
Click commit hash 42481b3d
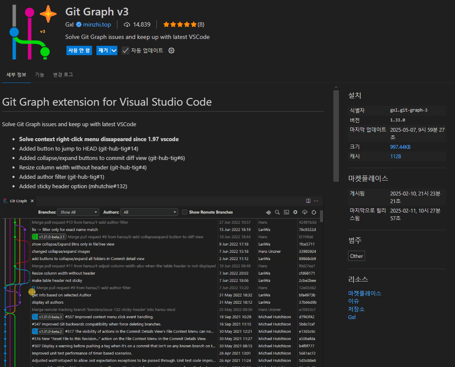pos(308,222)
